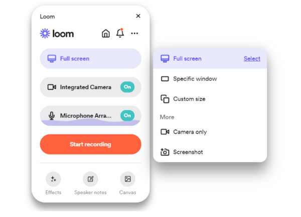Screen dimensions: 301x217
Task: Click the microphone icon
Action: coord(52,116)
